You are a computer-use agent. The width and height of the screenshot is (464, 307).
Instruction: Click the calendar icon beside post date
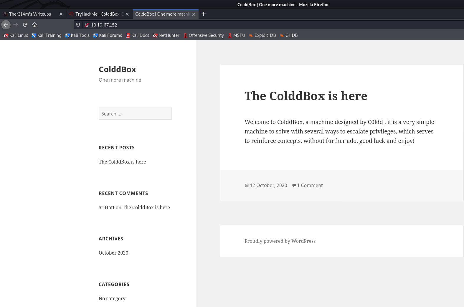(x=247, y=185)
